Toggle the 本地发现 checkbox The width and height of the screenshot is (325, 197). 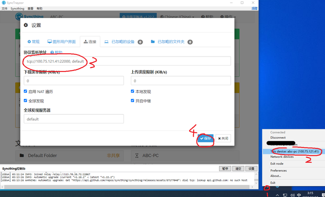click(x=132, y=91)
